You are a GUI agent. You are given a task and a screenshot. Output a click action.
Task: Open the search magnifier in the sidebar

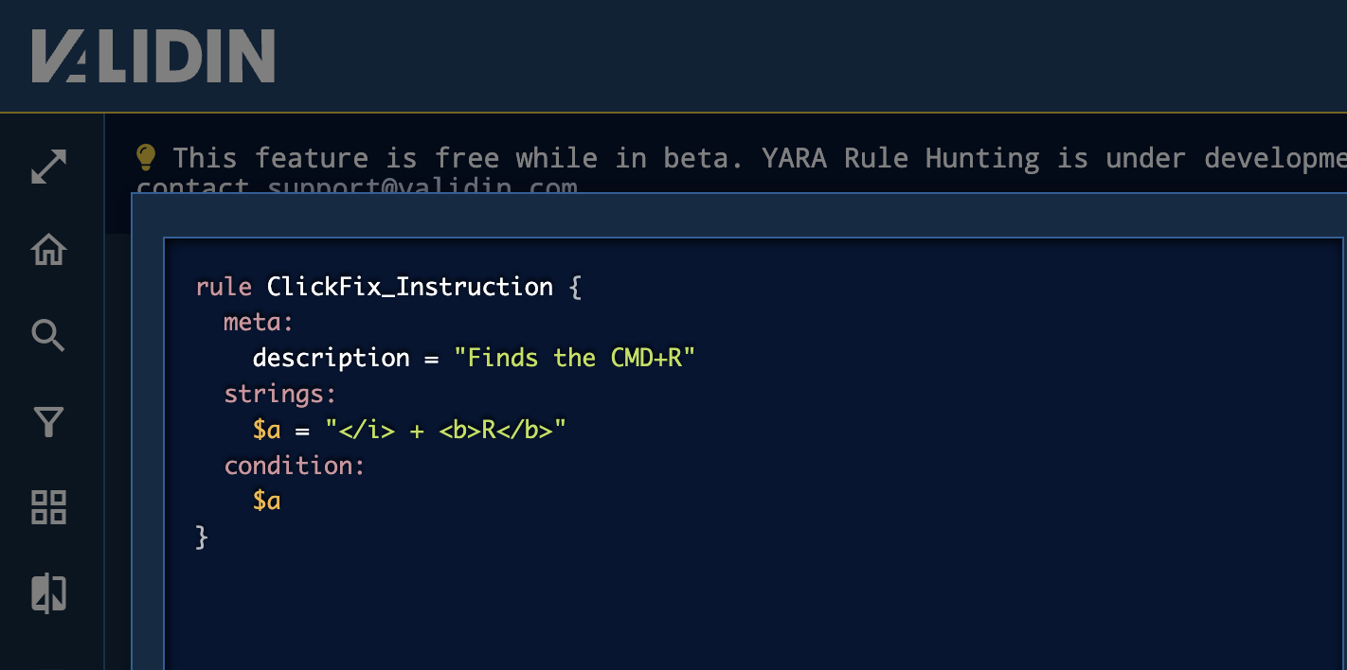49,336
